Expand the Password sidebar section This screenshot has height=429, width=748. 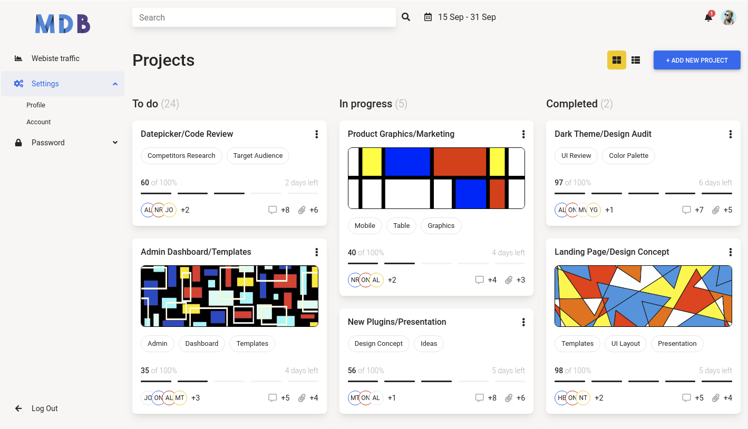(115, 143)
